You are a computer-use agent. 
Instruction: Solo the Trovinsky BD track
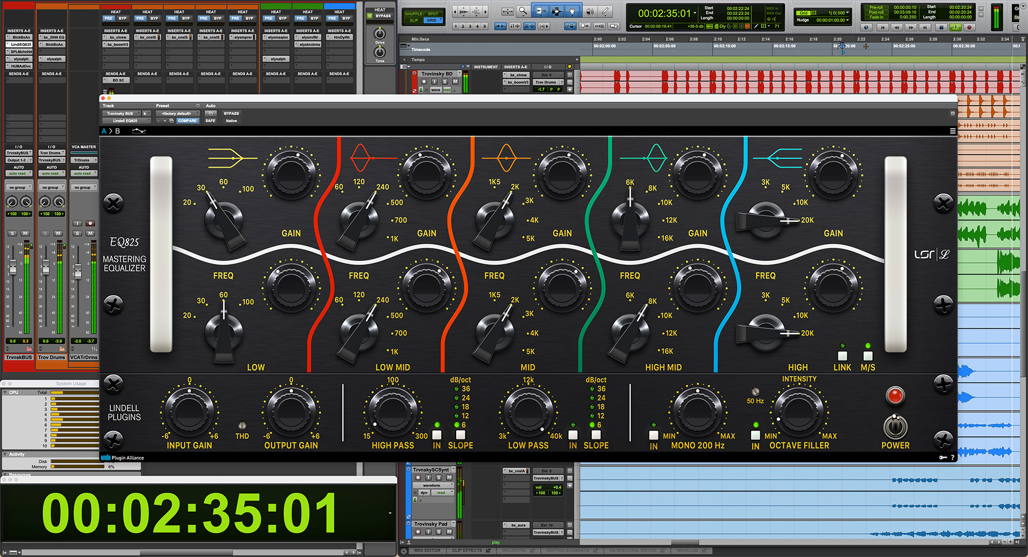444,81
